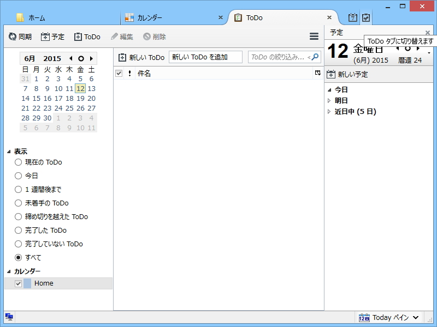Click the 同期 sync toolbar button
Viewport: 437px width, 327px height.
tap(20, 37)
